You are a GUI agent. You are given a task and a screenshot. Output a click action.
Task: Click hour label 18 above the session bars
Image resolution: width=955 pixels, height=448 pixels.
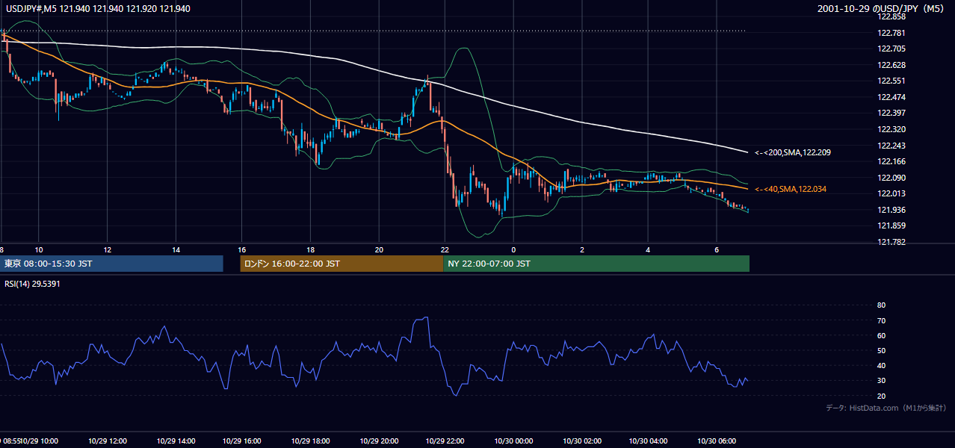(x=311, y=249)
